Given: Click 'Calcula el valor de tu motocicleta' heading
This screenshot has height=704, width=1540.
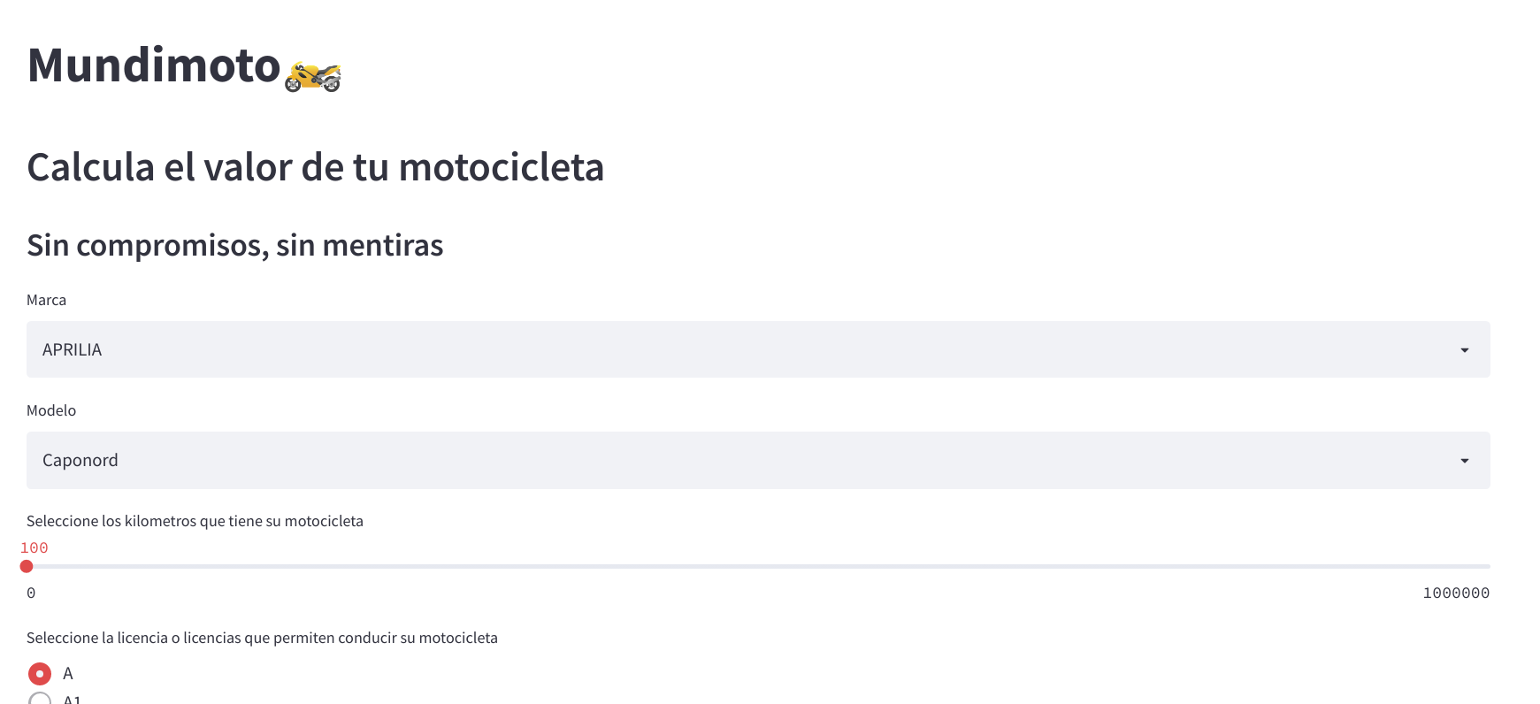Looking at the screenshot, I should point(315,167).
